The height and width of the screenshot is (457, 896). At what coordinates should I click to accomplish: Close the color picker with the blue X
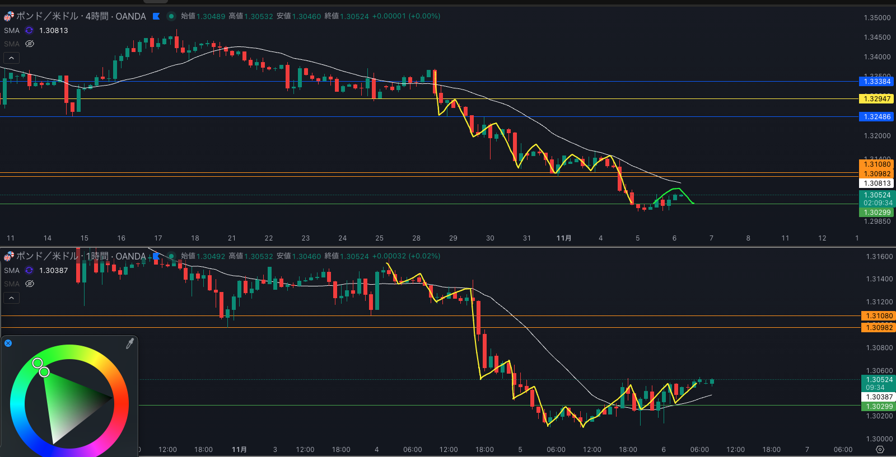point(8,343)
